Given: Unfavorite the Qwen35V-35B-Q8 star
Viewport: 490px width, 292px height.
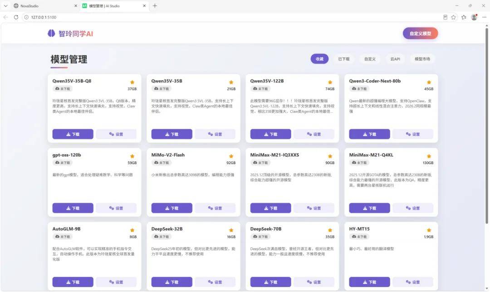Looking at the screenshot, I should (x=132, y=83).
